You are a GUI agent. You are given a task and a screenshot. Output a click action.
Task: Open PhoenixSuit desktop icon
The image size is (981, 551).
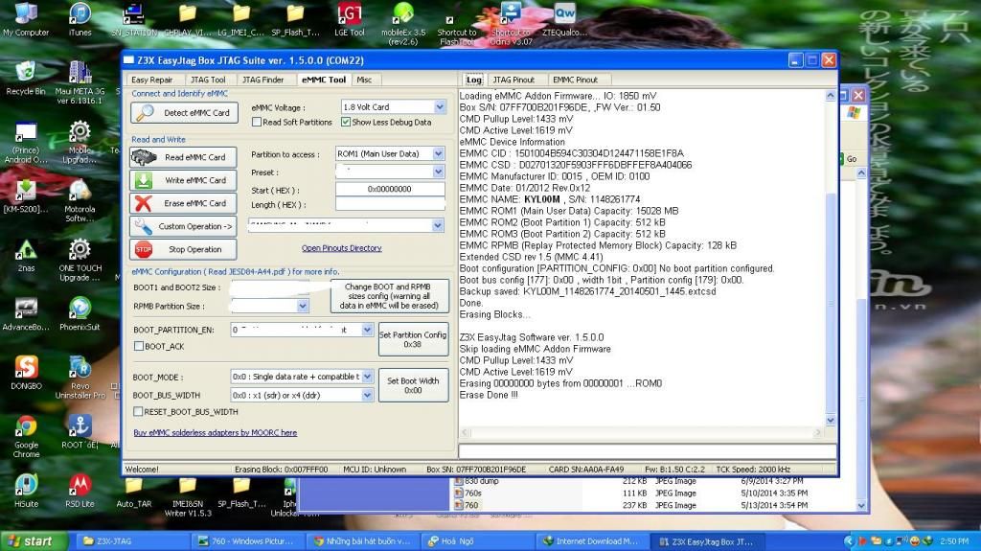point(80,314)
